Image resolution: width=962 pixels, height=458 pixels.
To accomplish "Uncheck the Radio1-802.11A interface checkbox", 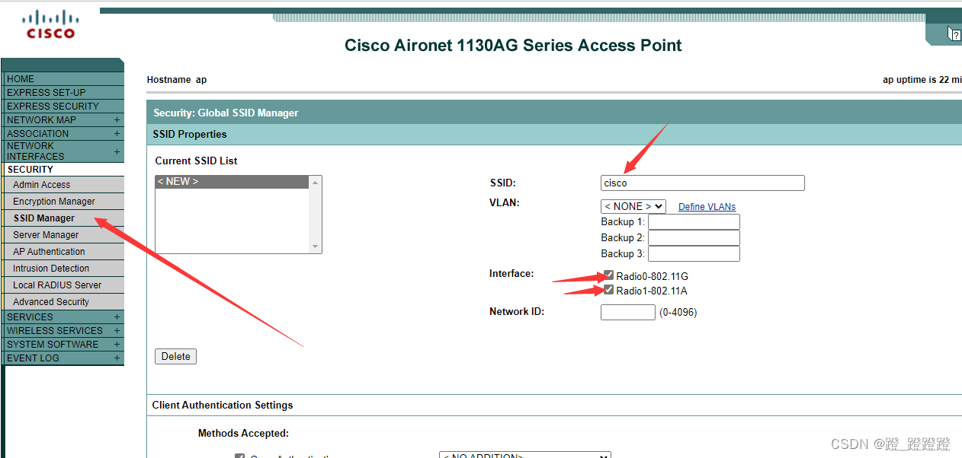I will [608, 289].
